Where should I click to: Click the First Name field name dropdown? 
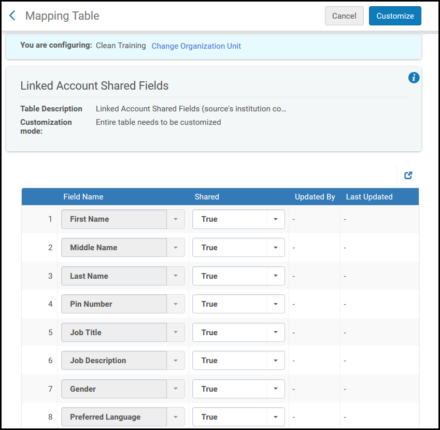tap(123, 219)
